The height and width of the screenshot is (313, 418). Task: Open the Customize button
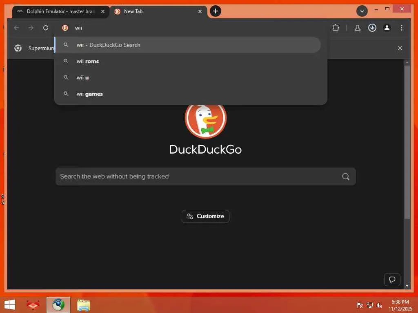[206, 216]
